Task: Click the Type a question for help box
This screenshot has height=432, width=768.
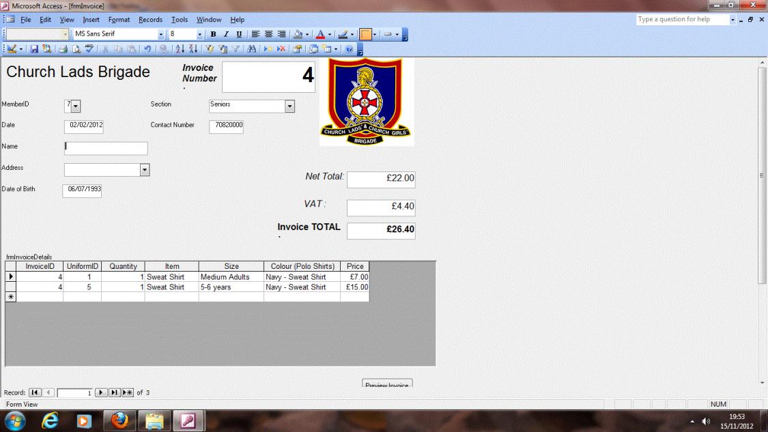Action: tap(683, 19)
